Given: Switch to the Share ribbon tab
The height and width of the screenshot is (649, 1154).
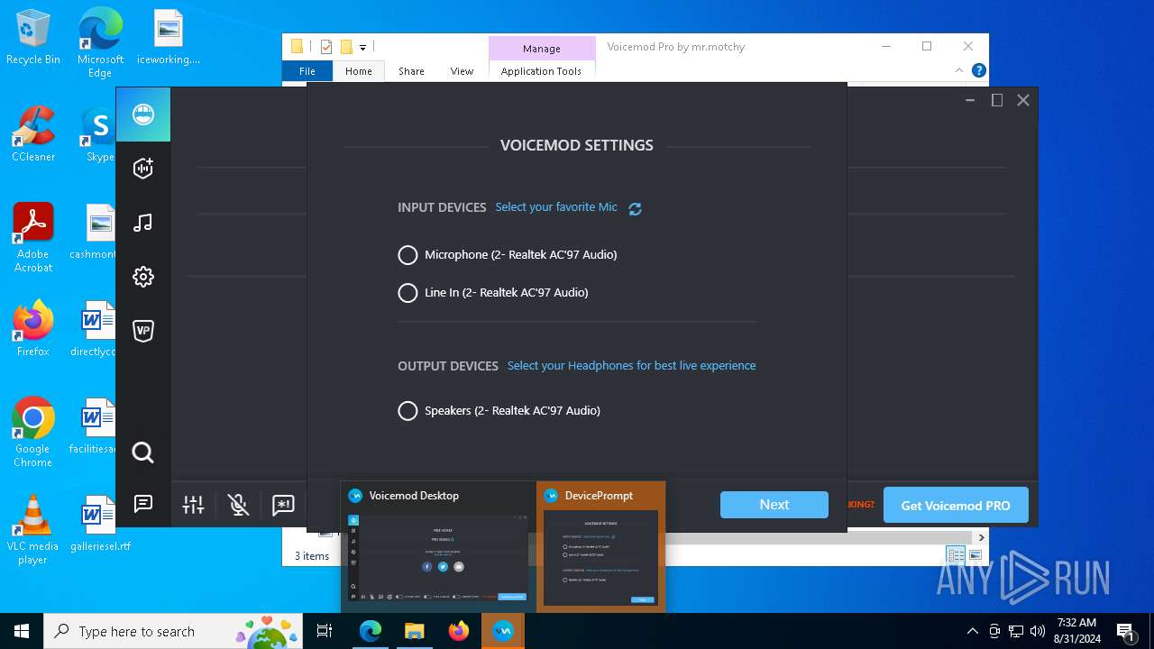Looking at the screenshot, I should point(411,71).
